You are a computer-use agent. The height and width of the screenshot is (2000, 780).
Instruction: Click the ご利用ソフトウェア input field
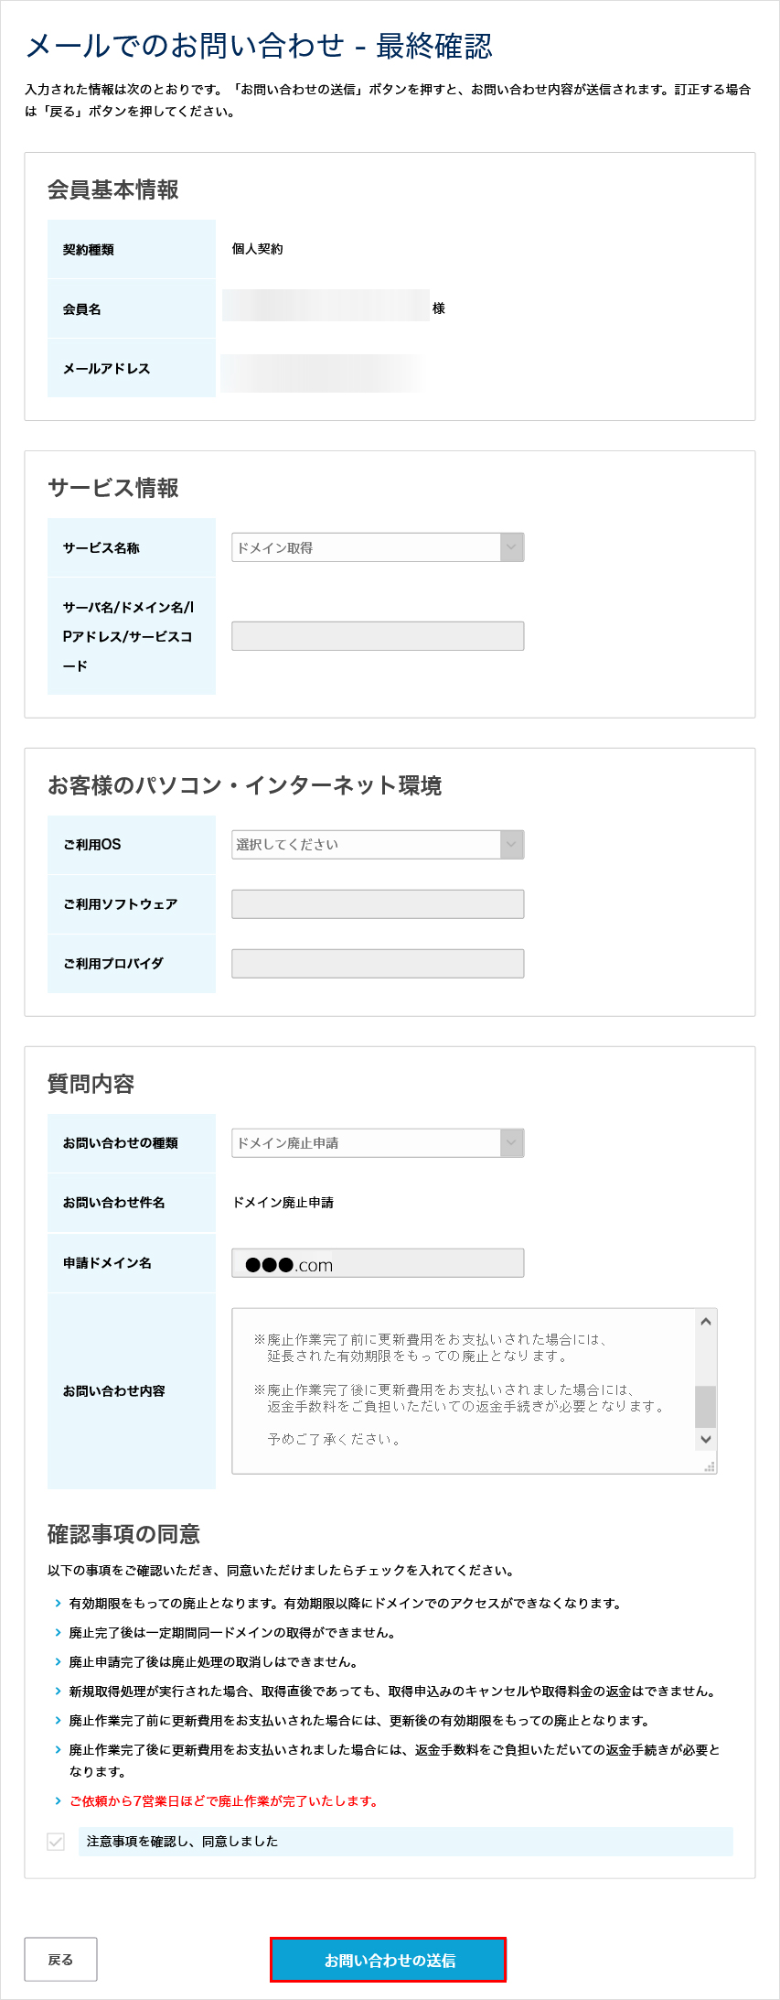[377, 903]
